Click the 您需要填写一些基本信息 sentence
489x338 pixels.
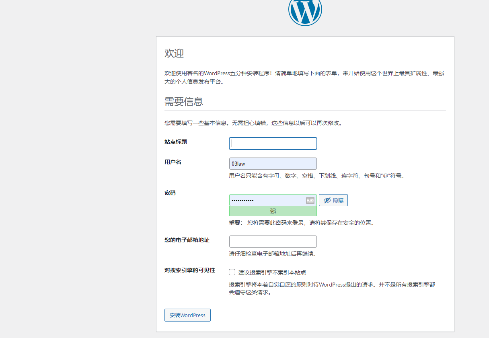pyautogui.click(x=253, y=123)
